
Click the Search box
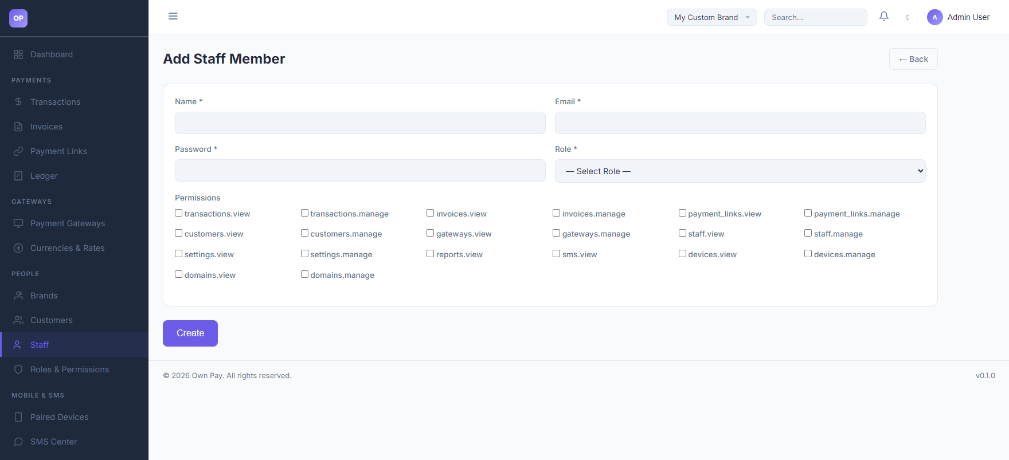click(815, 17)
